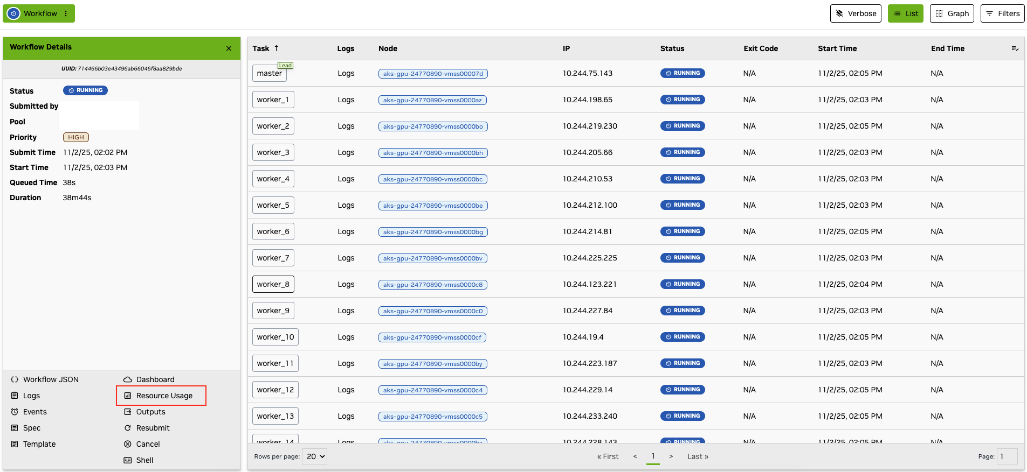This screenshot has height=472, width=1027.
Task: Open the workflow Dashboard
Action: coord(155,379)
